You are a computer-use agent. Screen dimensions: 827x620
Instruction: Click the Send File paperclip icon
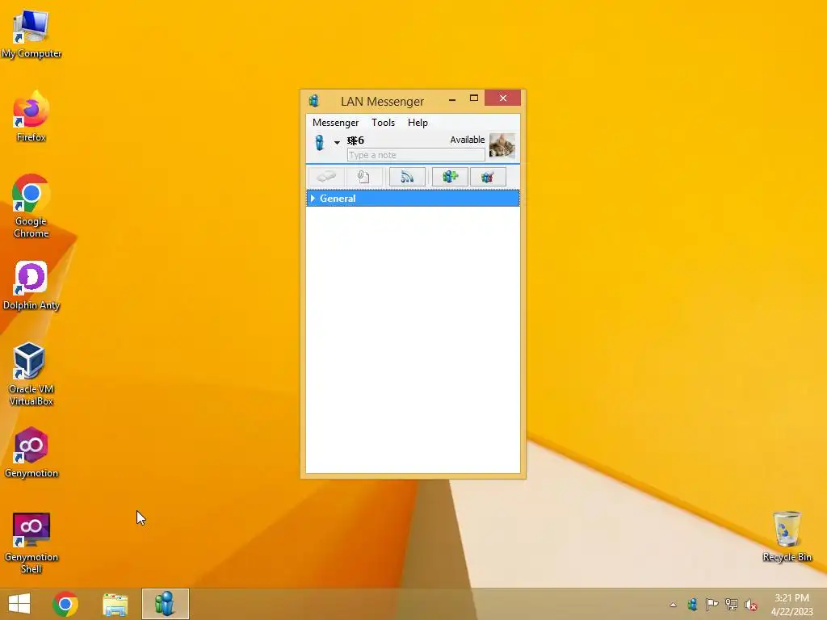tap(363, 177)
